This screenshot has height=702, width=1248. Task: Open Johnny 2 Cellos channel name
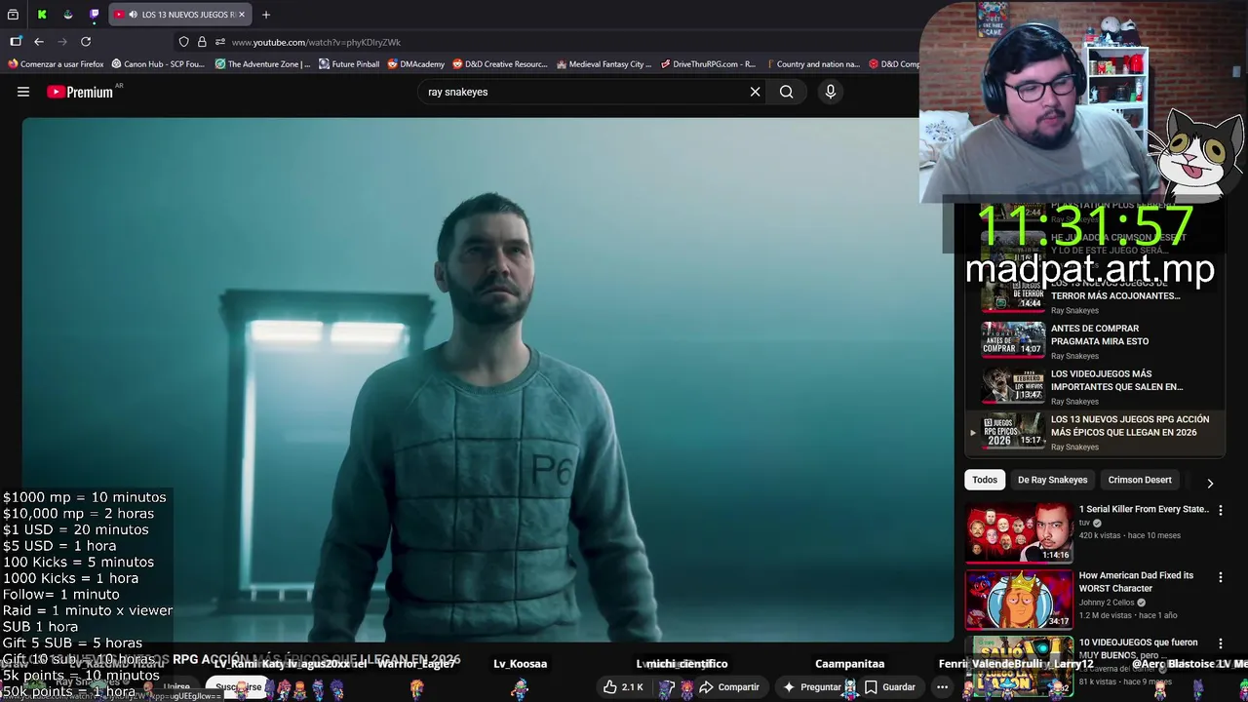pyautogui.click(x=1107, y=603)
